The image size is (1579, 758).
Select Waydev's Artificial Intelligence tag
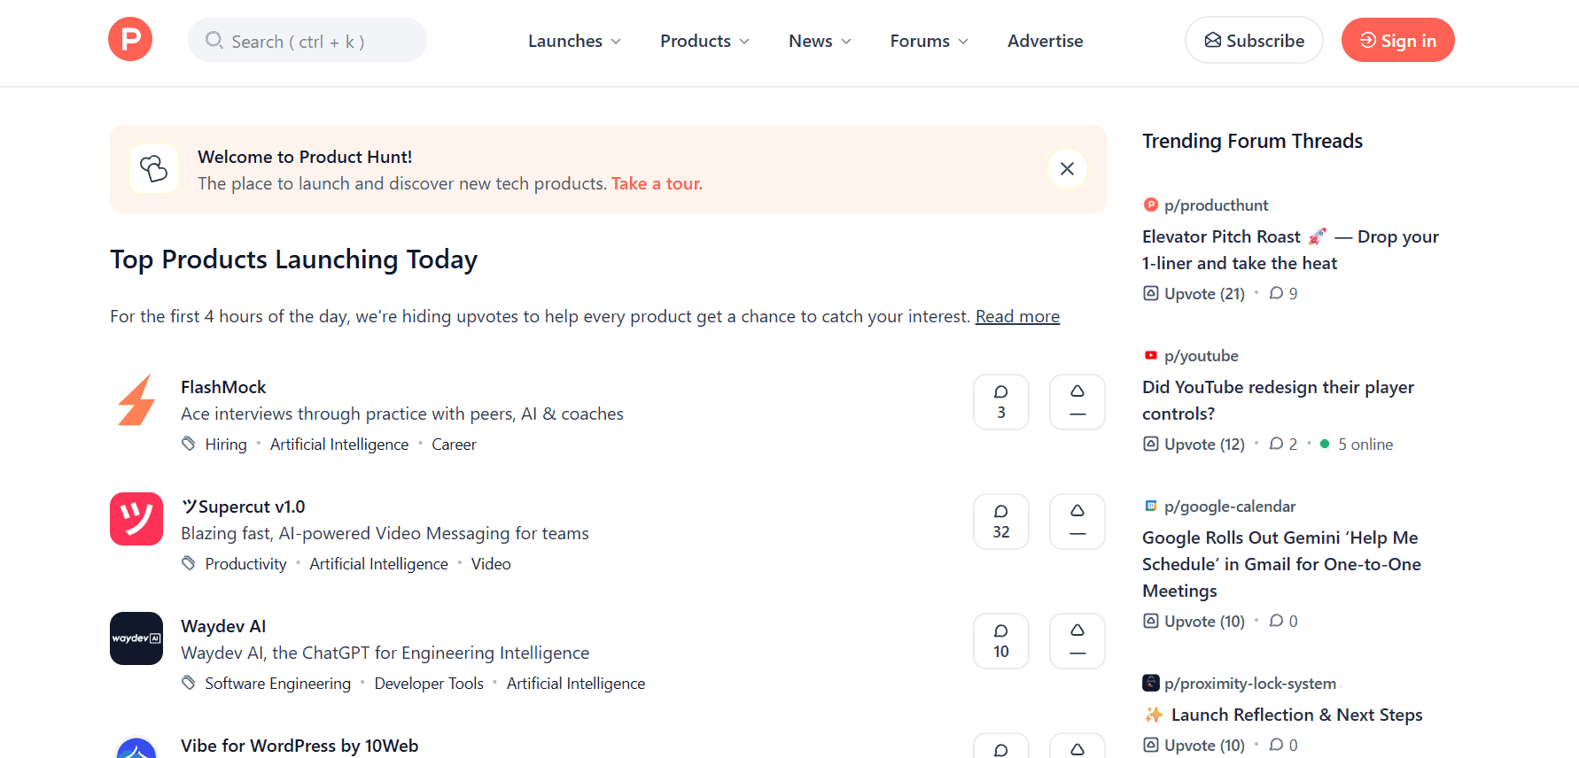coord(576,684)
